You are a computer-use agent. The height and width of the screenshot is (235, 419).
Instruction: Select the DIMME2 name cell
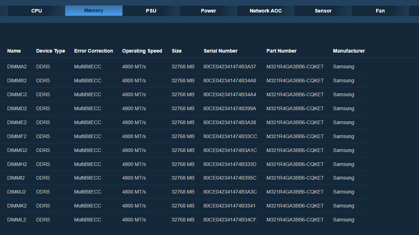point(17,122)
